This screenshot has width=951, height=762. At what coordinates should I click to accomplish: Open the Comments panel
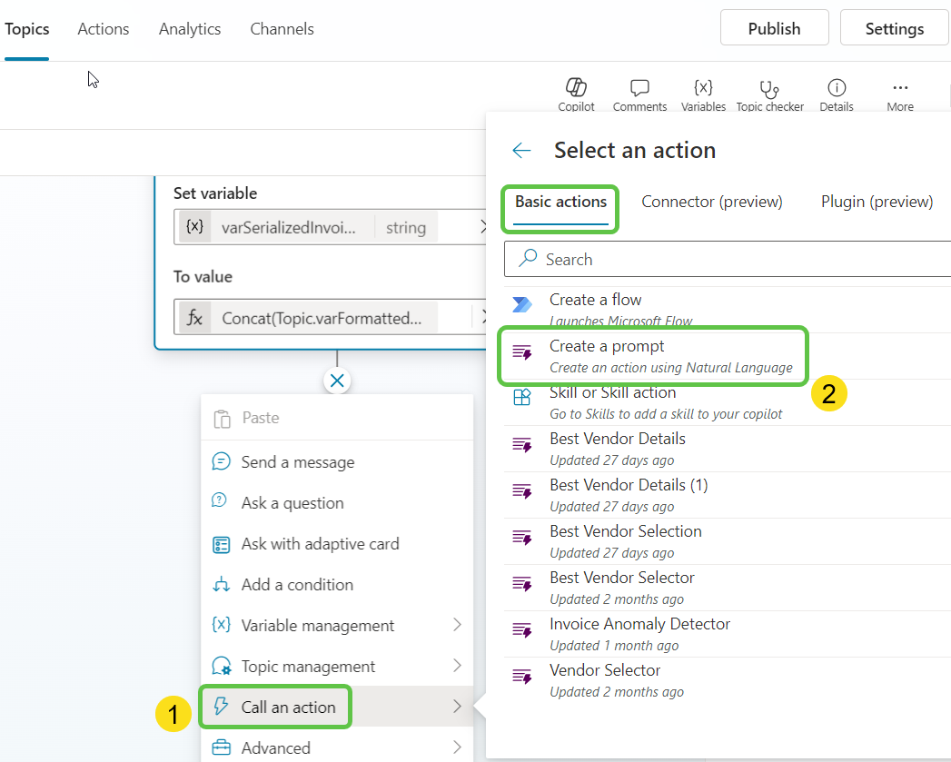[639, 91]
